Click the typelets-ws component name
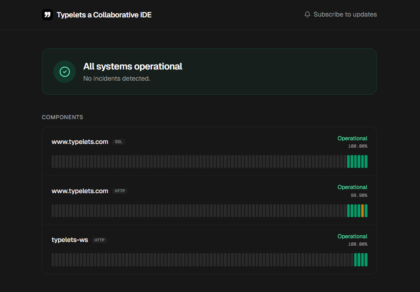The height and width of the screenshot is (292, 420). (x=70, y=240)
